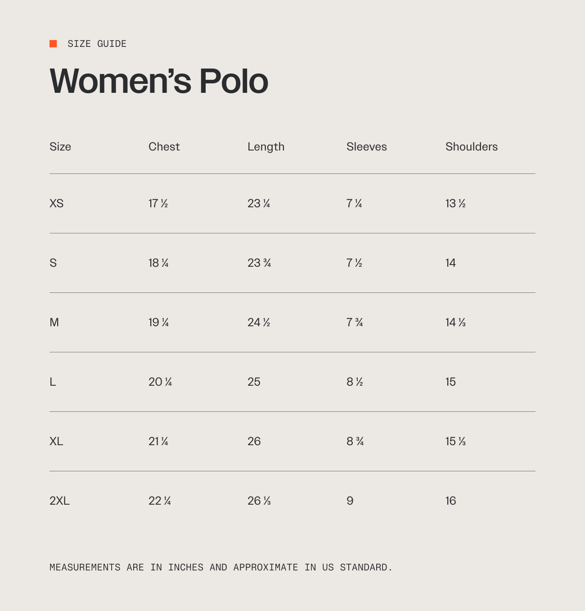
Task: Click the Women's Polo heading
Action: 159,81
